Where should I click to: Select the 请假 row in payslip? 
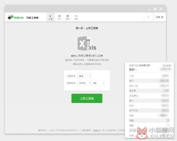pyautogui.click(x=149, y=125)
